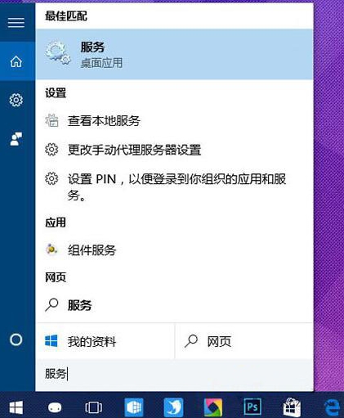Open the Windows Store taskbar icon
The image size is (344, 418).
tap(292, 407)
